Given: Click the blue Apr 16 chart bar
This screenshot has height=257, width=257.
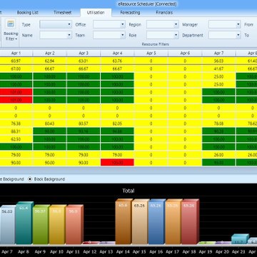Looking at the screenshot, I should point(157,222).
